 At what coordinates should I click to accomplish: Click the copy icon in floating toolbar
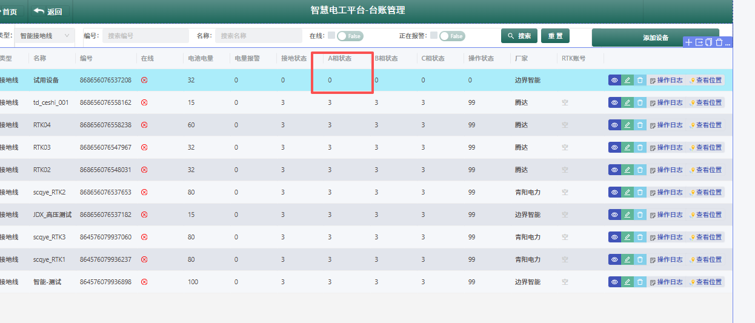click(708, 42)
